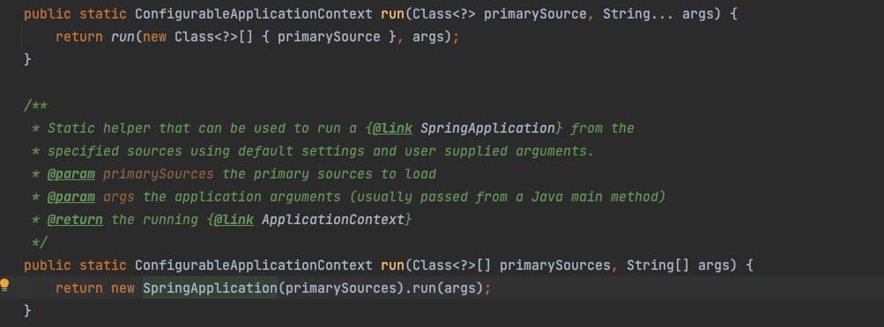Screen dimensions: 884x327
Task: Click ConfigurableApplicationContext in the second method signature
Action: tap(254, 265)
